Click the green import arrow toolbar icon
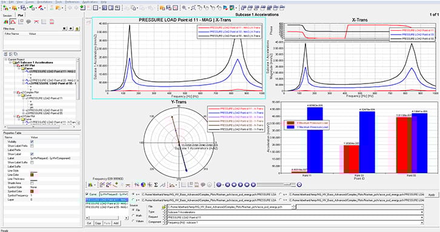 [32, 8]
